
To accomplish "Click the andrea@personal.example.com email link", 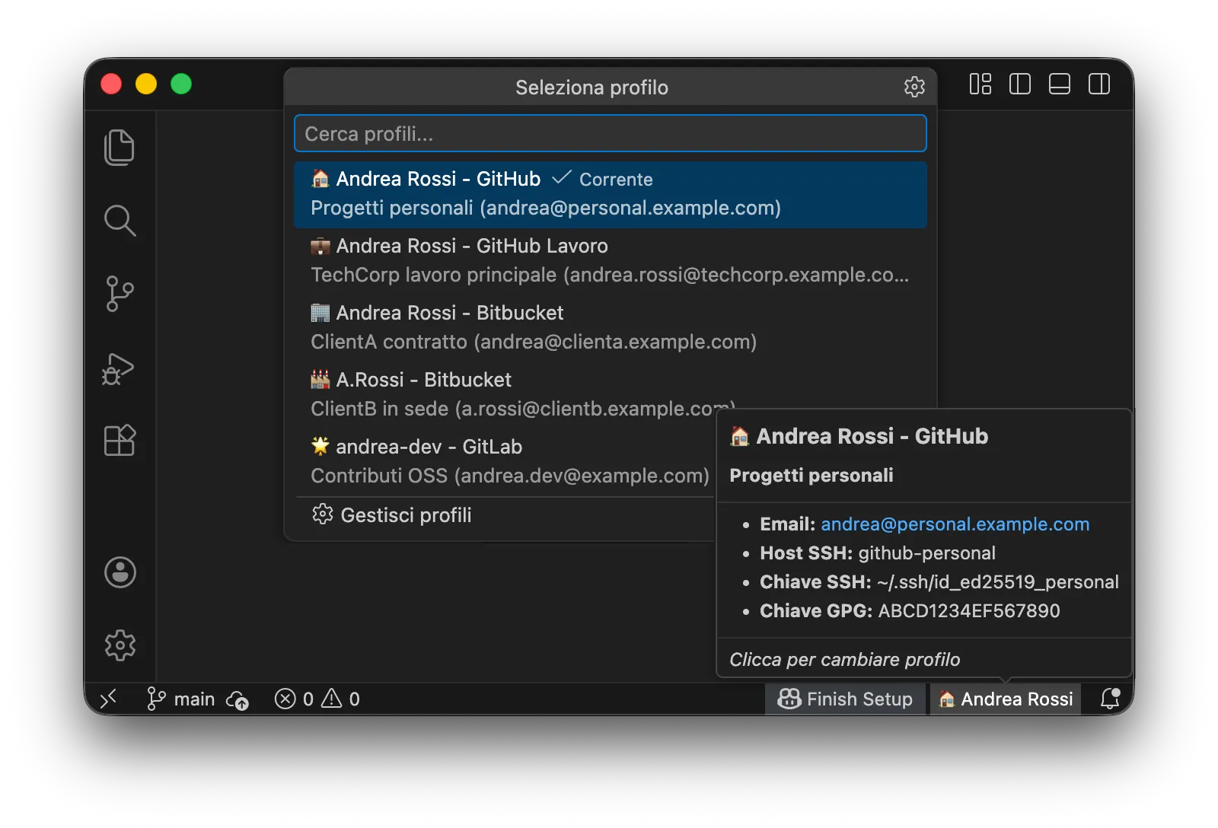I will [955, 524].
